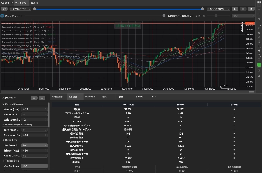
Task: Click the 4. Trailing Stop section header
Action: coord(11,161)
